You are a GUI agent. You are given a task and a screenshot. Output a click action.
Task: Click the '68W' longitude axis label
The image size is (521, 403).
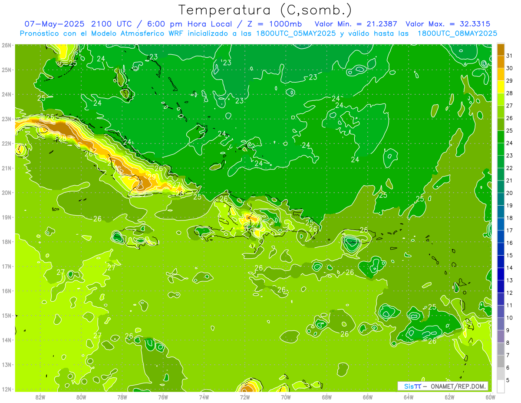(327, 396)
